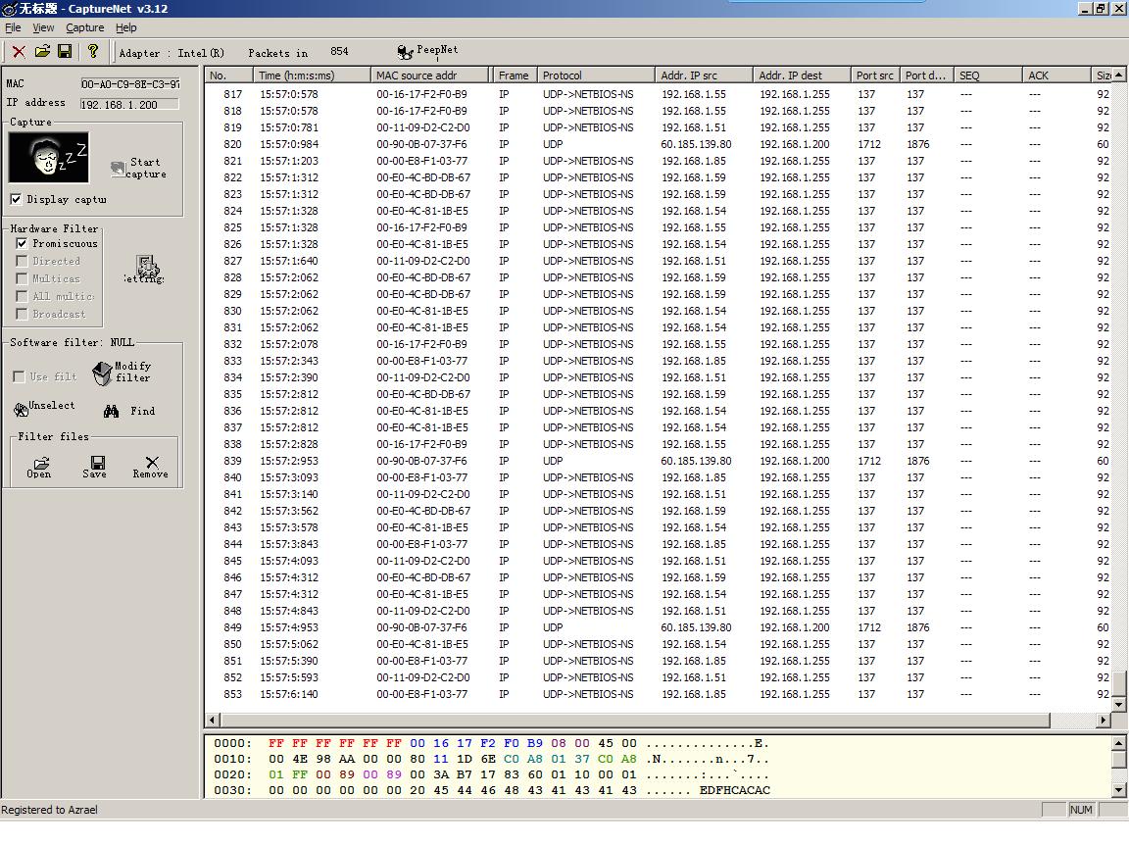Open the View menu
This screenshot has width=1129, height=847.
point(43,27)
